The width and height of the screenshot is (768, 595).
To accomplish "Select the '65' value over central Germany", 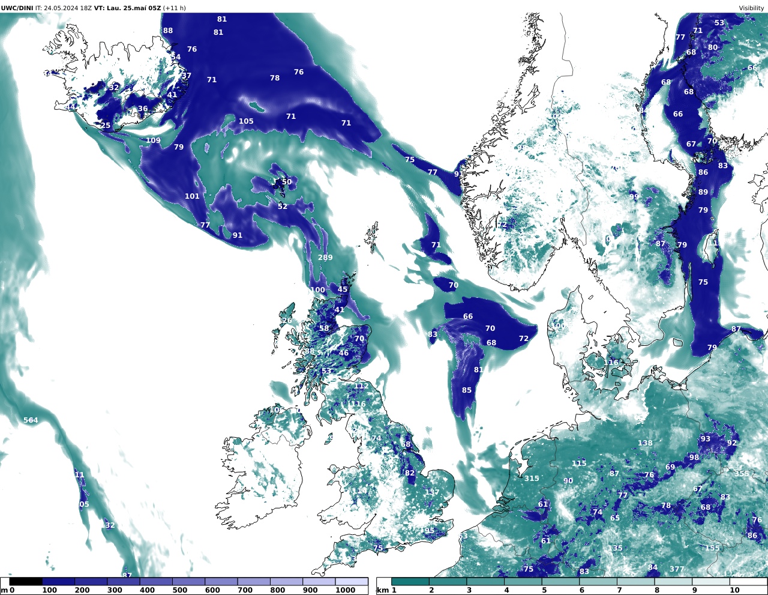I will (x=615, y=518).
